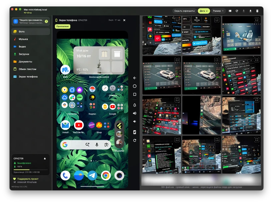Open Chrome in the phone dock
This screenshot has width=273, height=203.
[x=106, y=175]
